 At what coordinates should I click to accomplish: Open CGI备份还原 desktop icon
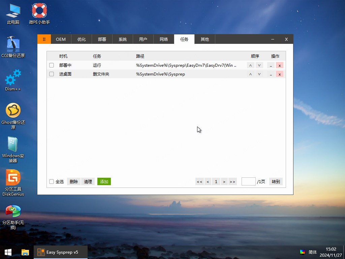pos(13,47)
